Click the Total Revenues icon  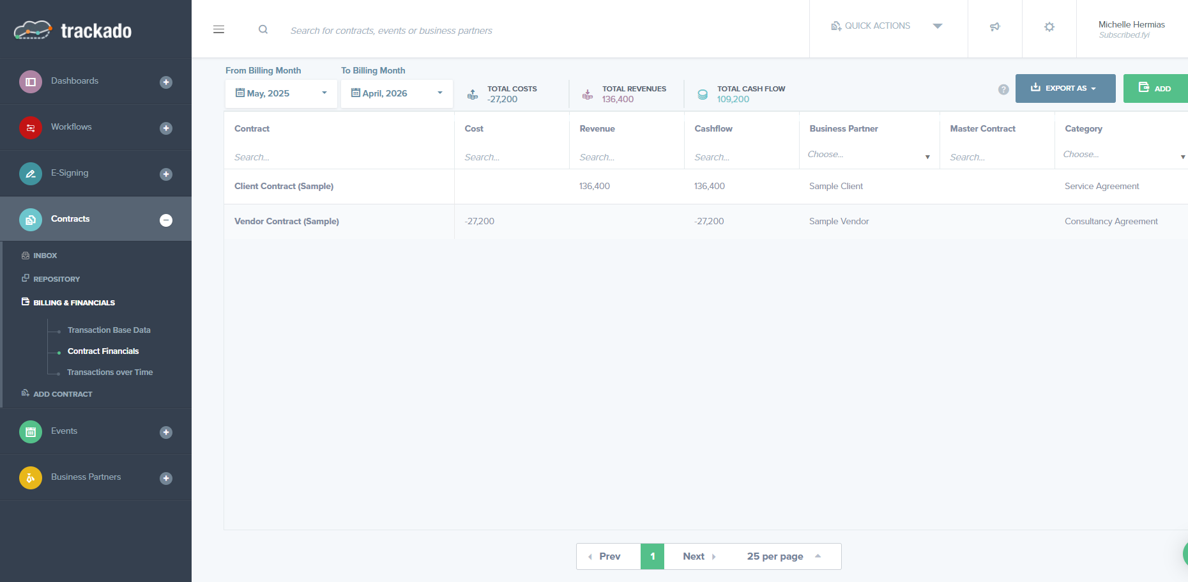(588, 95)
